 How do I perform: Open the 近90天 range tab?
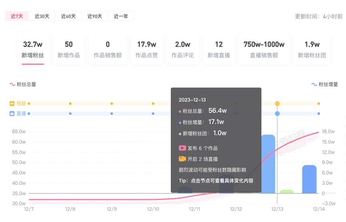[x=95, y=16]
